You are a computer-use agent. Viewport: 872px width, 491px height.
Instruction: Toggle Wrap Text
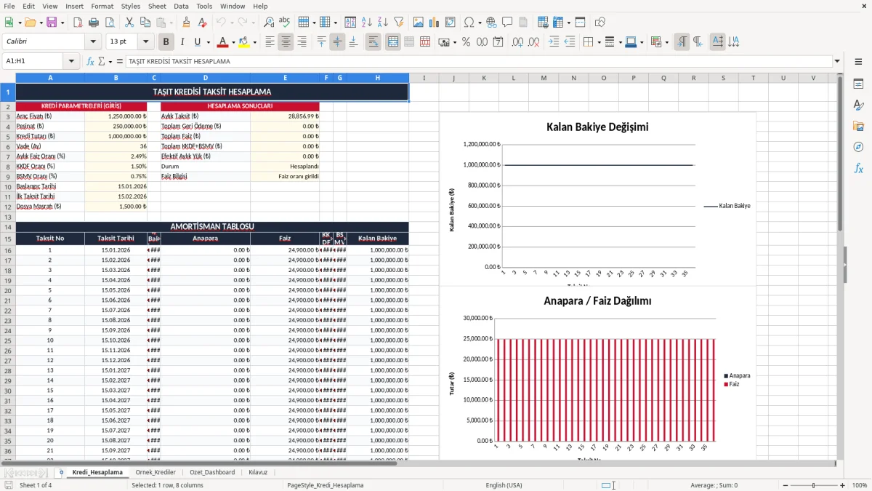374,42
